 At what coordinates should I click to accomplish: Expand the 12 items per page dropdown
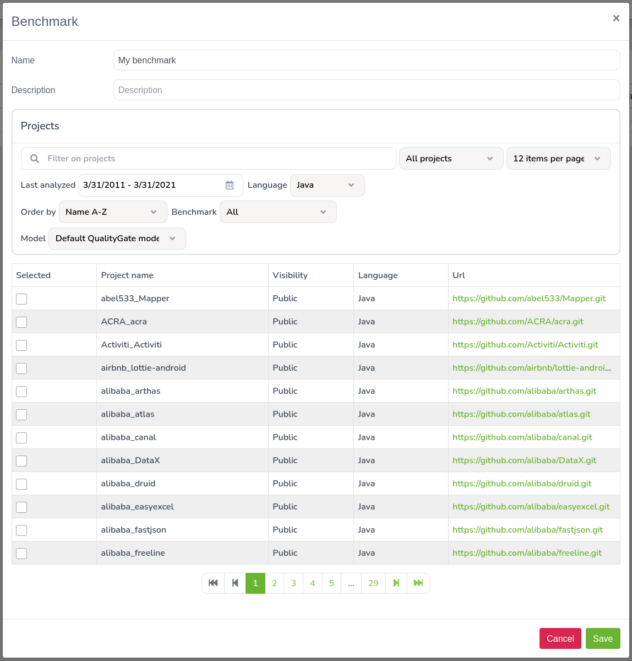558,159
